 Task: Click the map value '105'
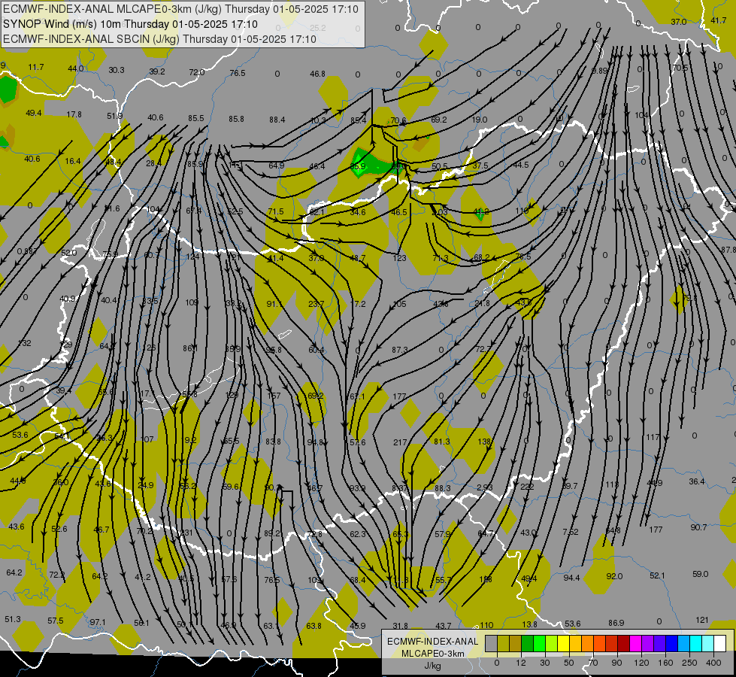(x=399, y=304)
